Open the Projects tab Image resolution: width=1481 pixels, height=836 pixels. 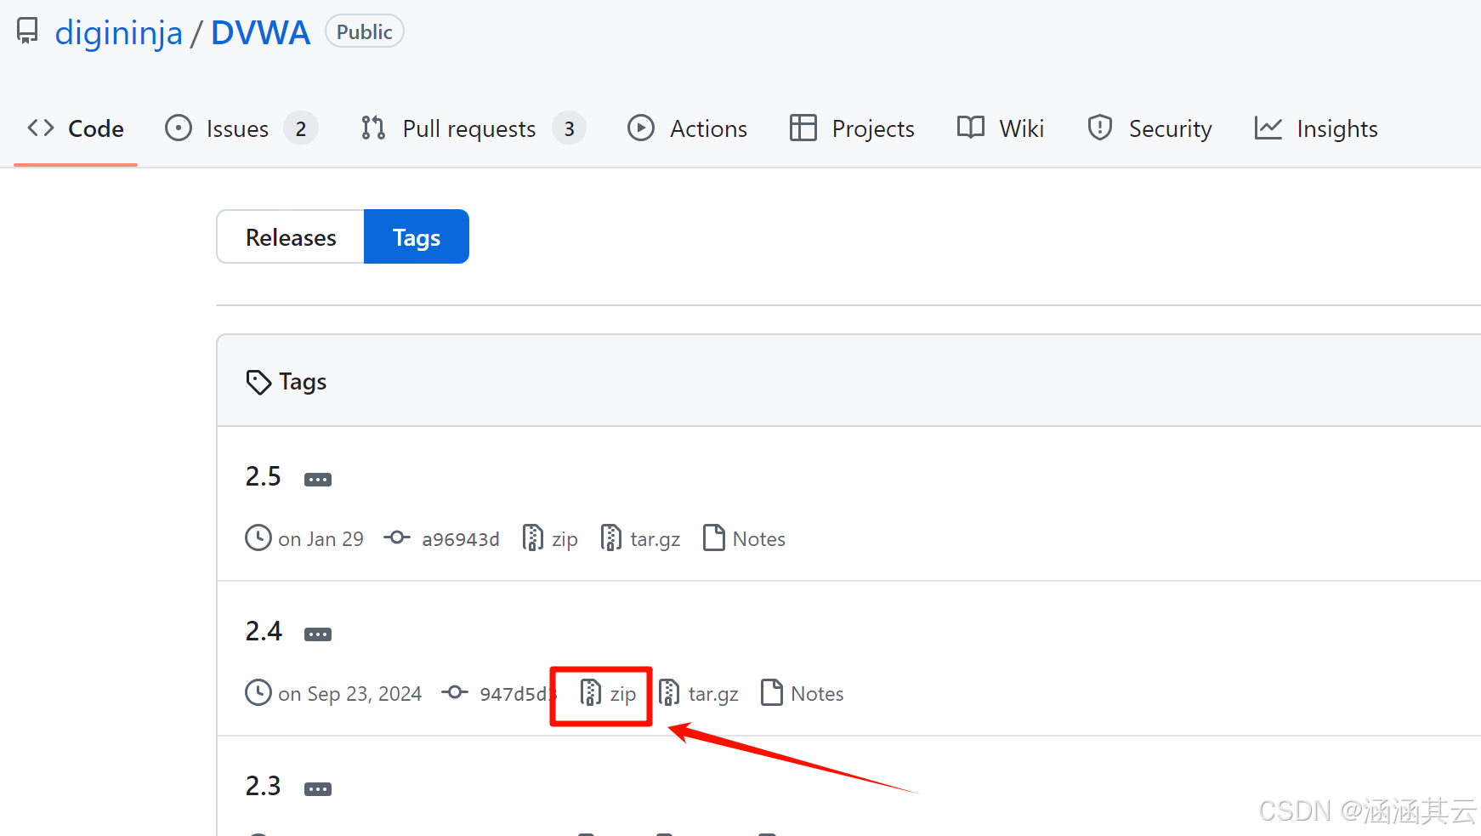[852, 128]
